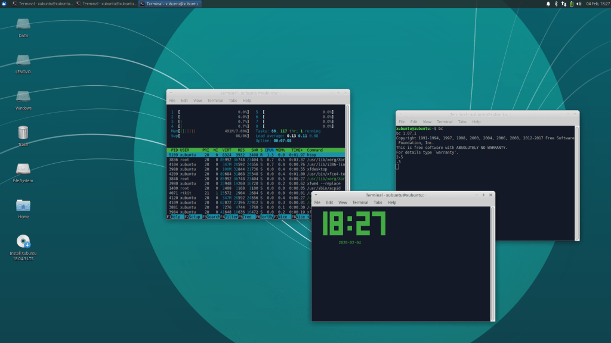Open the Edit menu in bc terminal
611x343 pixels.
413,121
